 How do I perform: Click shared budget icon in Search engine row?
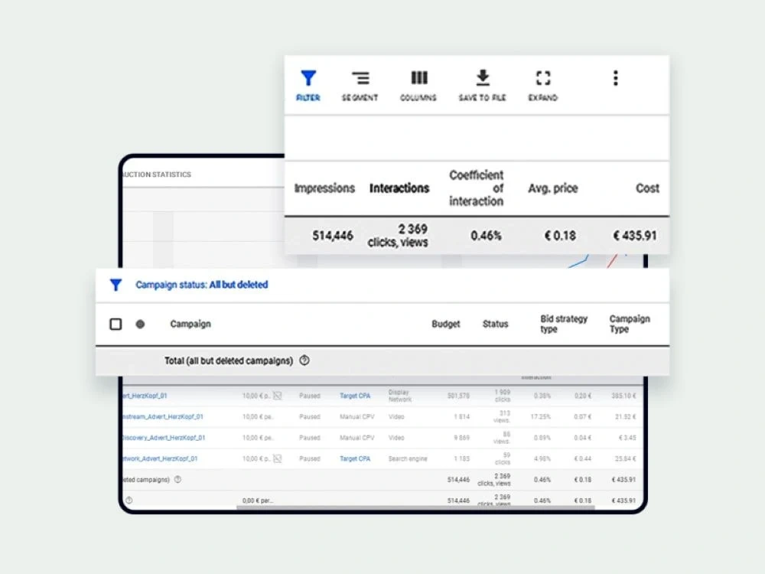tap(277, 458)
